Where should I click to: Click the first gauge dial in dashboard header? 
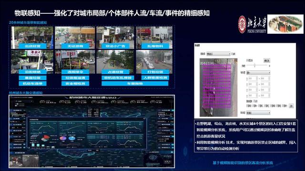point(42,102)
